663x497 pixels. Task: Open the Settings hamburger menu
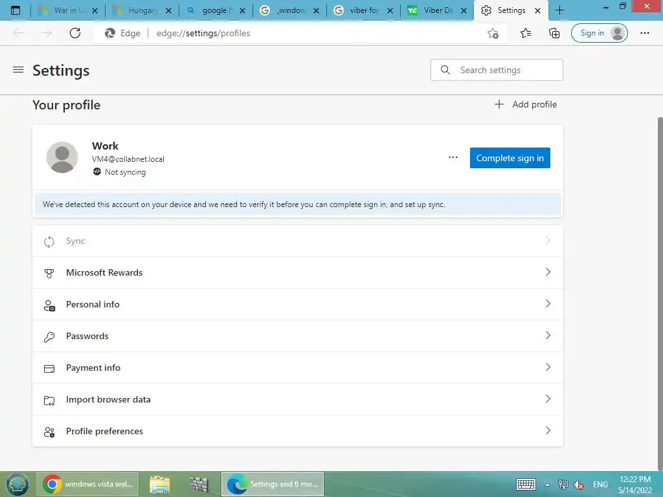(18, 70)
